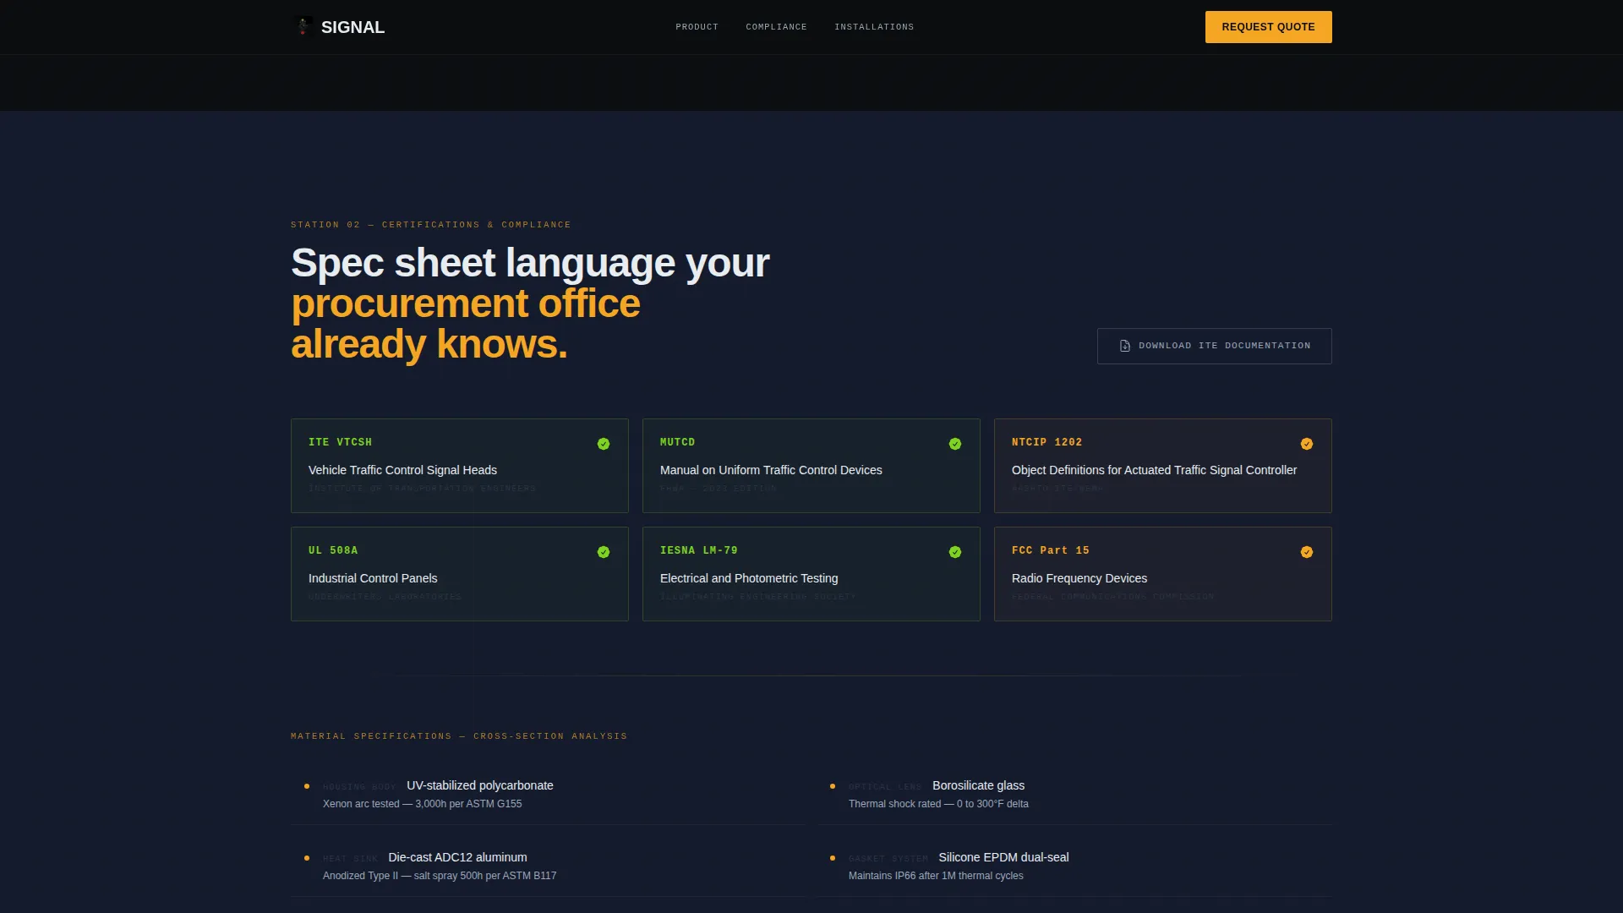Click the Station 02 Certifications & Compliance label
1623x913 pixels.
tap(430, 225)
